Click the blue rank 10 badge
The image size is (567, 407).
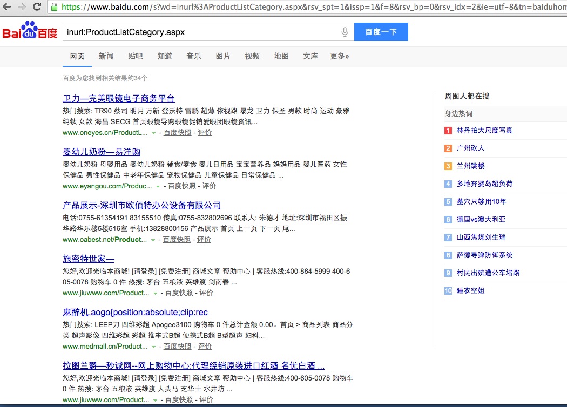[x=448, y=290]
